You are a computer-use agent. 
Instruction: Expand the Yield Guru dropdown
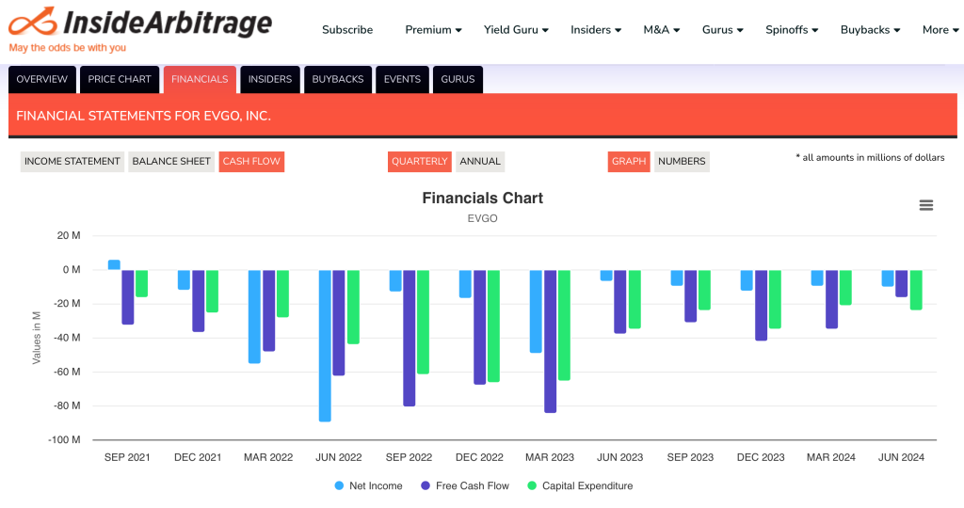(516, 29)
